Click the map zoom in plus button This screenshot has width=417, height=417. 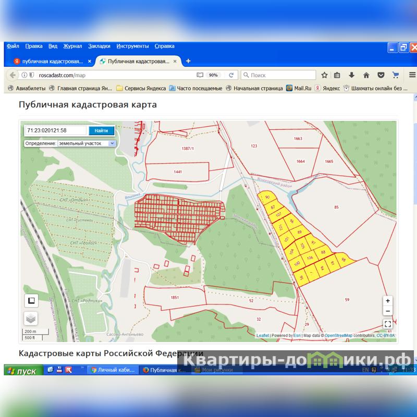coord(387,301)
